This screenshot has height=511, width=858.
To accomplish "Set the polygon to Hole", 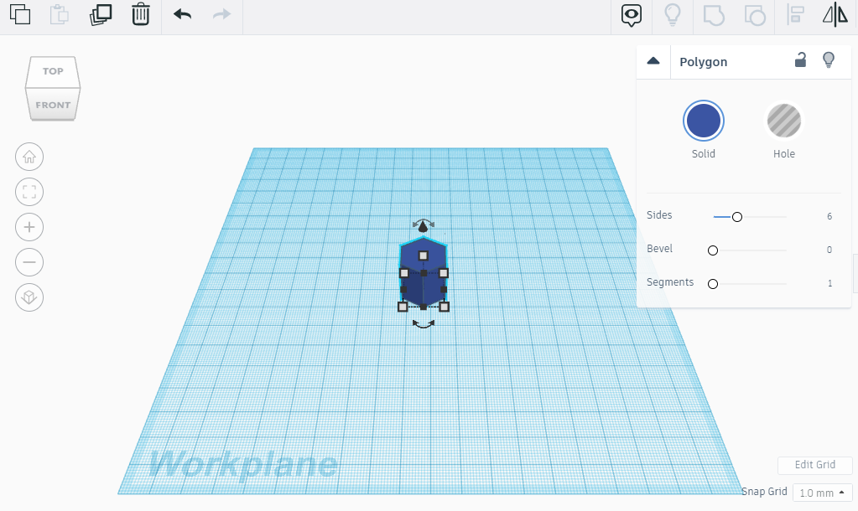I will 783,120.
